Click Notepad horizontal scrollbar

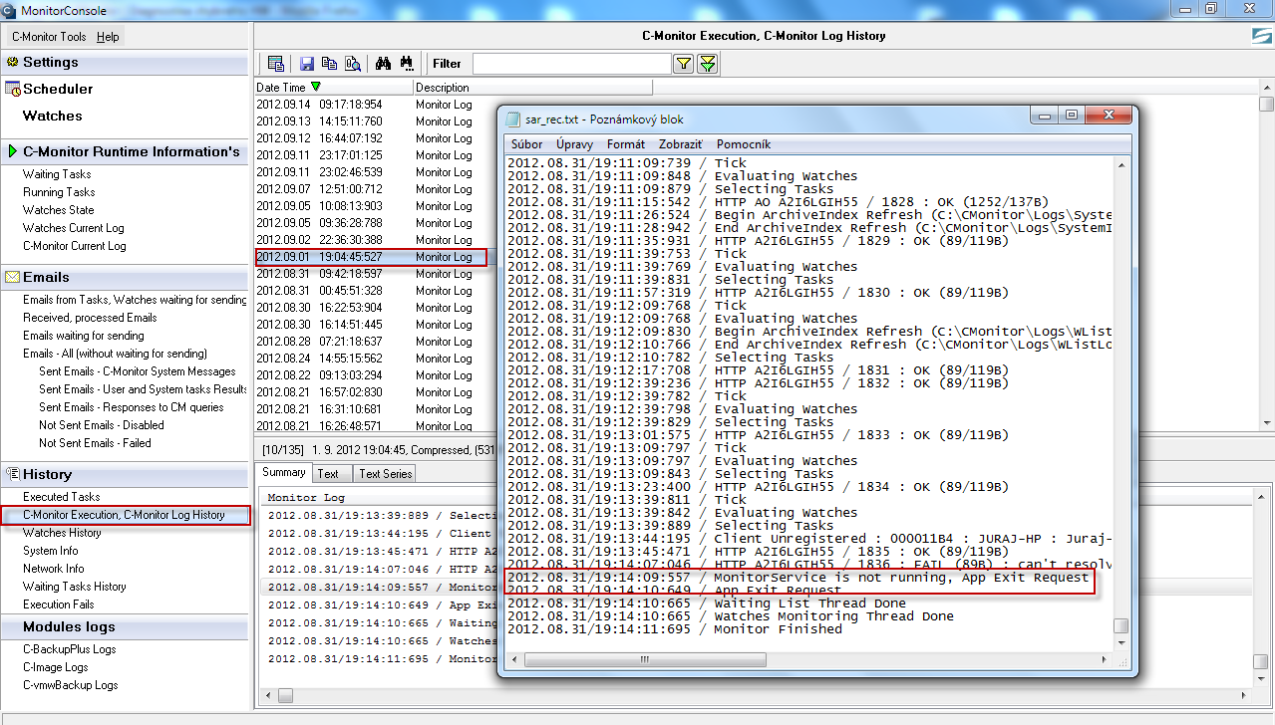tap(807, 659)
